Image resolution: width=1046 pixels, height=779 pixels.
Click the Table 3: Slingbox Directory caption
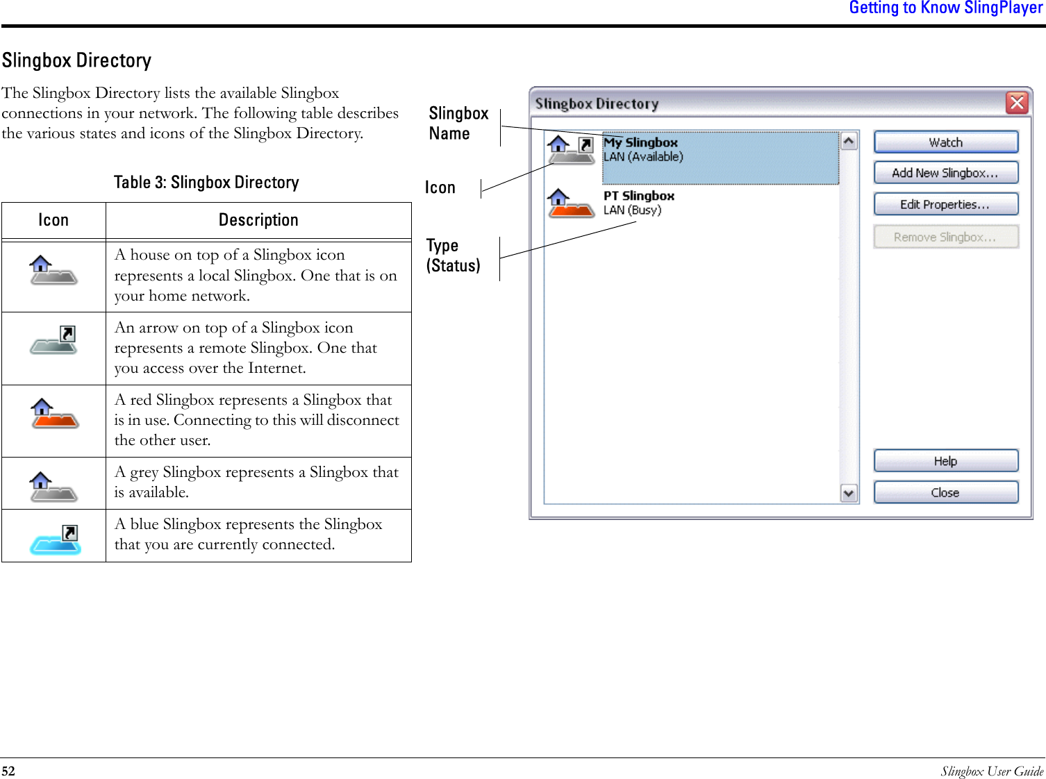click(x=206, y=183)
